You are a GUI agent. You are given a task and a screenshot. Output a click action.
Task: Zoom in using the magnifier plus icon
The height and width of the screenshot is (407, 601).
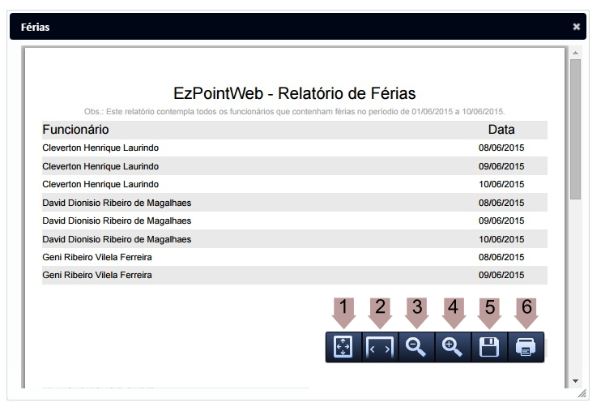click(x=453, y=347)
